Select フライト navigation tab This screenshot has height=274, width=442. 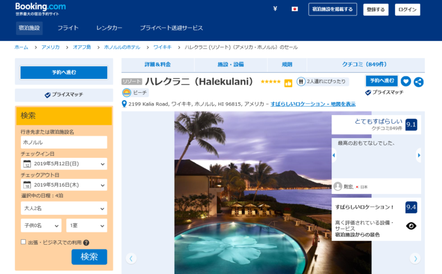[68, 28]
